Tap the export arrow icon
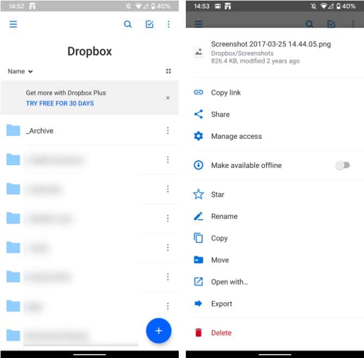The height and width of the screenshot is (358, 364). [x=198, y=304]
